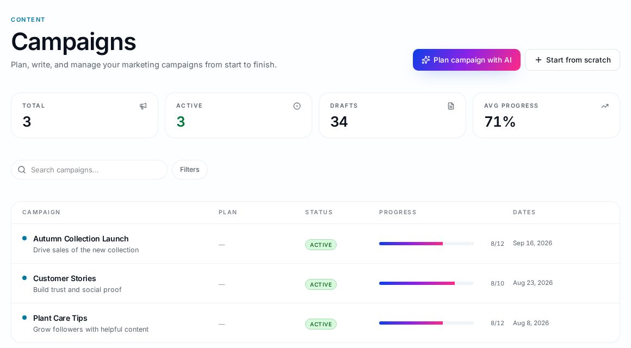631x348 pixels.
Task: Click Autumn Collection Launch progress bar
Action: tap(426, 244)
